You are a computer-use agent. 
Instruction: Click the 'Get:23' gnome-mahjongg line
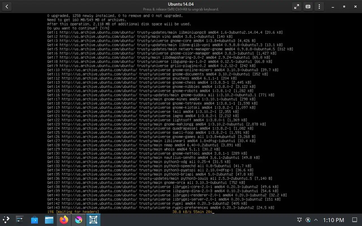[157, 124]
